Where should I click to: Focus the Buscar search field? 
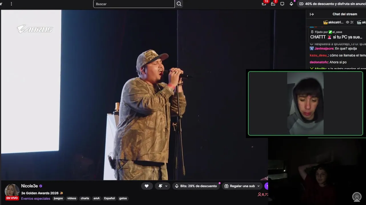(134, 4)
